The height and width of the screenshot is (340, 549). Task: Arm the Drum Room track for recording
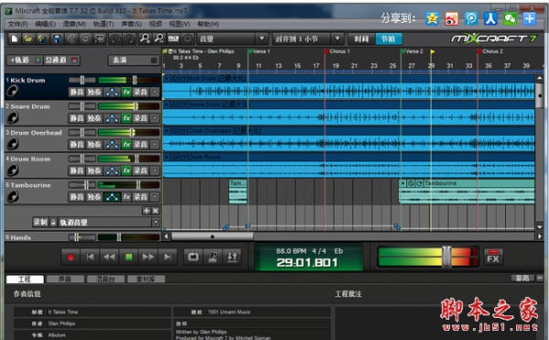pyautogui.click(x=141, y=170)
